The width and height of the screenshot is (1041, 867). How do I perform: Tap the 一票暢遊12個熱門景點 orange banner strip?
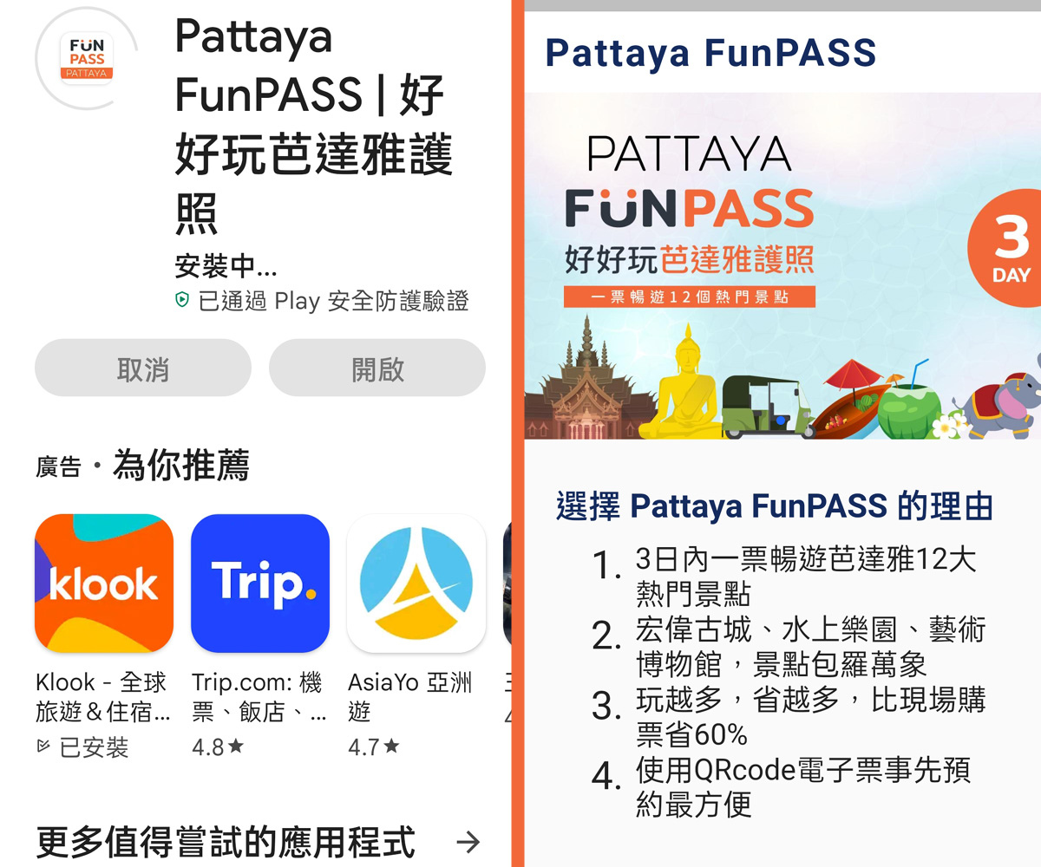(x=690, y=297)
